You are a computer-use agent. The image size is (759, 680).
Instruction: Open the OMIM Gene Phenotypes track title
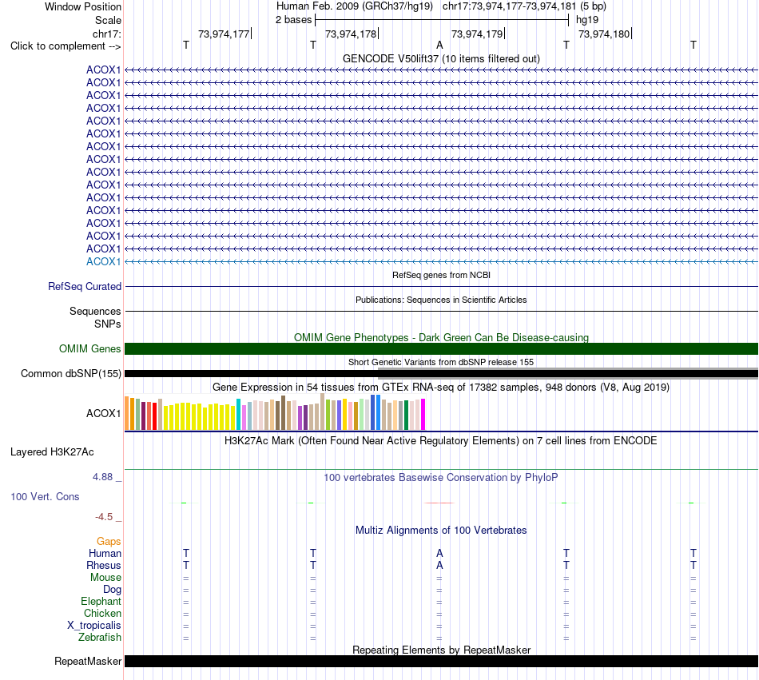tap(441, 337)
